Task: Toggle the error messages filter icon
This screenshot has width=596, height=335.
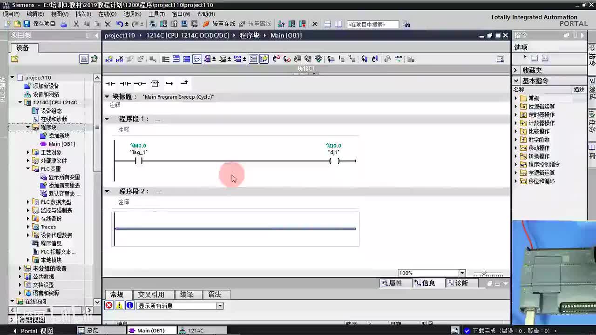Action: 108,306
